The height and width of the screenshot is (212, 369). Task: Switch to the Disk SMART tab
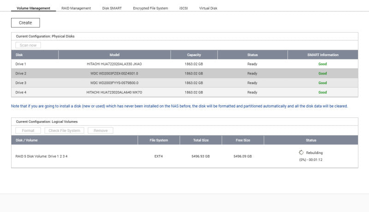(112, 8)
